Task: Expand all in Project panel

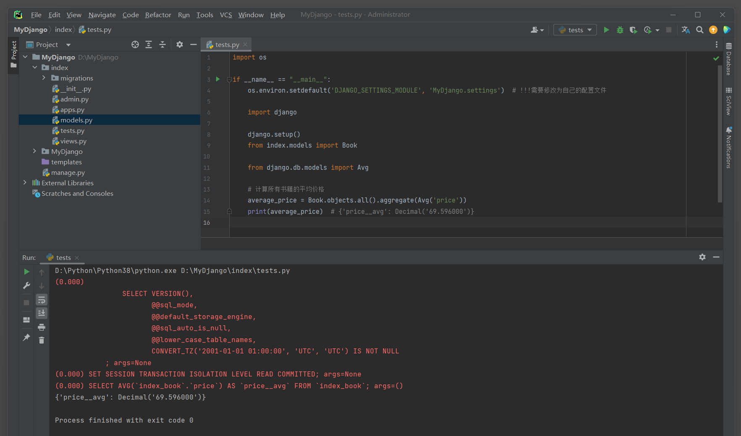Action: [x=149, y=44]
